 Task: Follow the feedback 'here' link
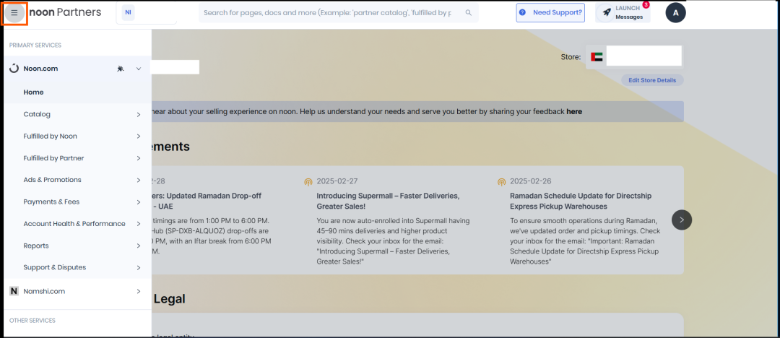point(574,111)
